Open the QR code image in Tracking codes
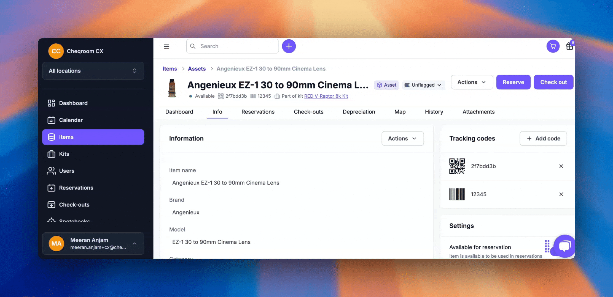The image size is (613, 297). 457,166
